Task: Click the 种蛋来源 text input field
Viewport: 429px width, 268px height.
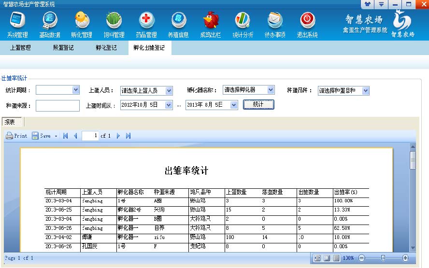Action: tap(57, 105)
